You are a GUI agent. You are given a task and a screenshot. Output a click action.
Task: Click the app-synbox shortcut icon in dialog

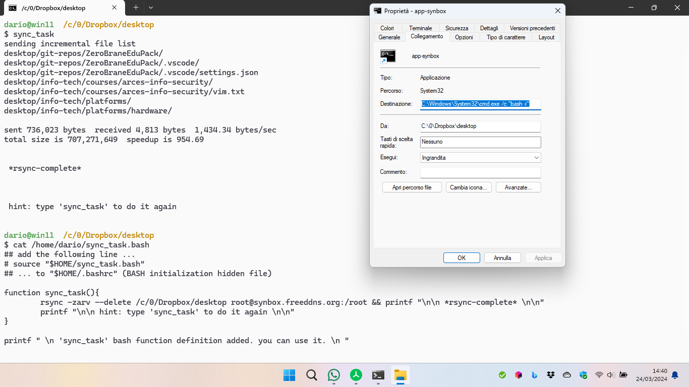[x=388, y=56]
